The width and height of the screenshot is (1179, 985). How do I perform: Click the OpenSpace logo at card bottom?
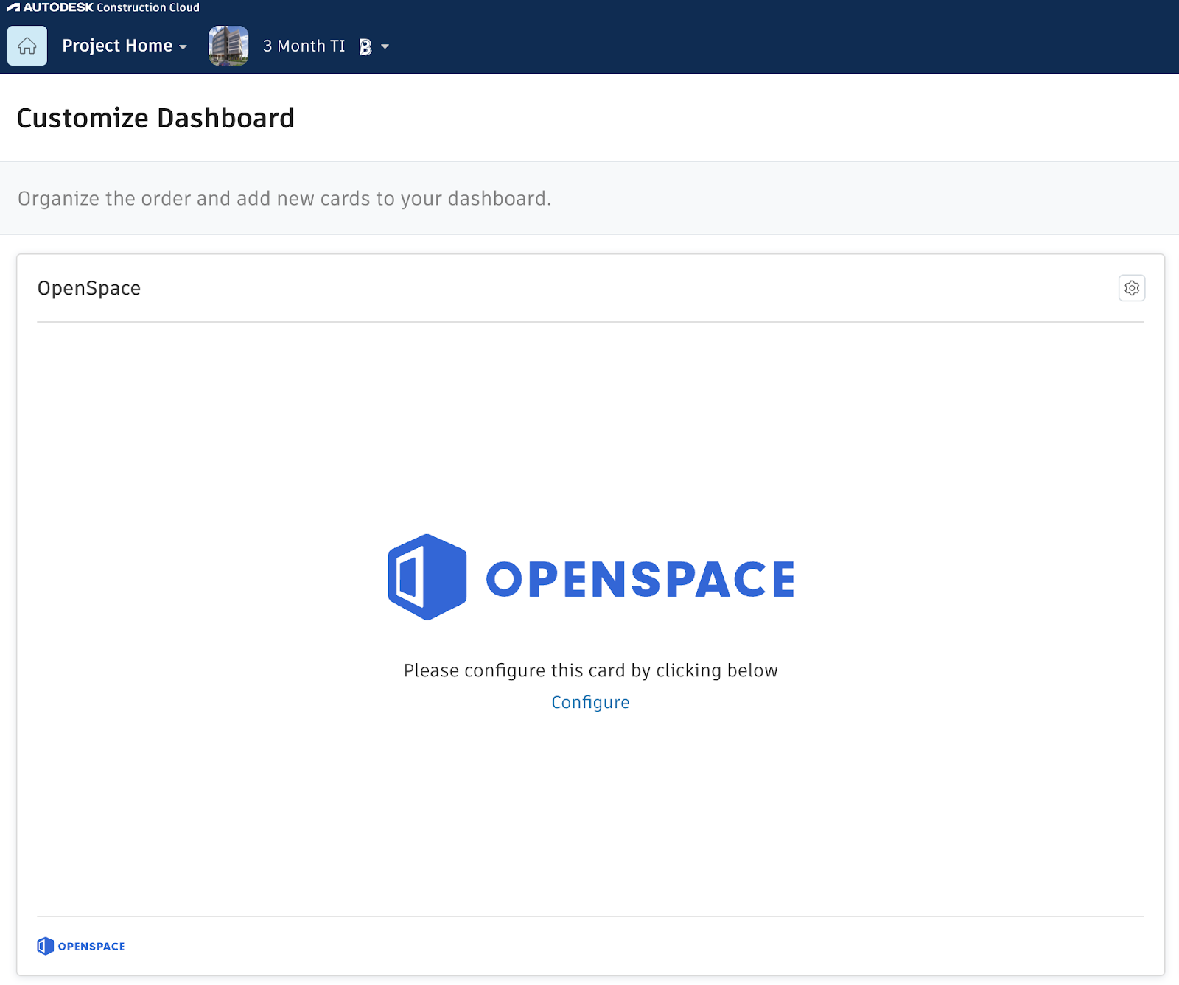click(81, 946)
